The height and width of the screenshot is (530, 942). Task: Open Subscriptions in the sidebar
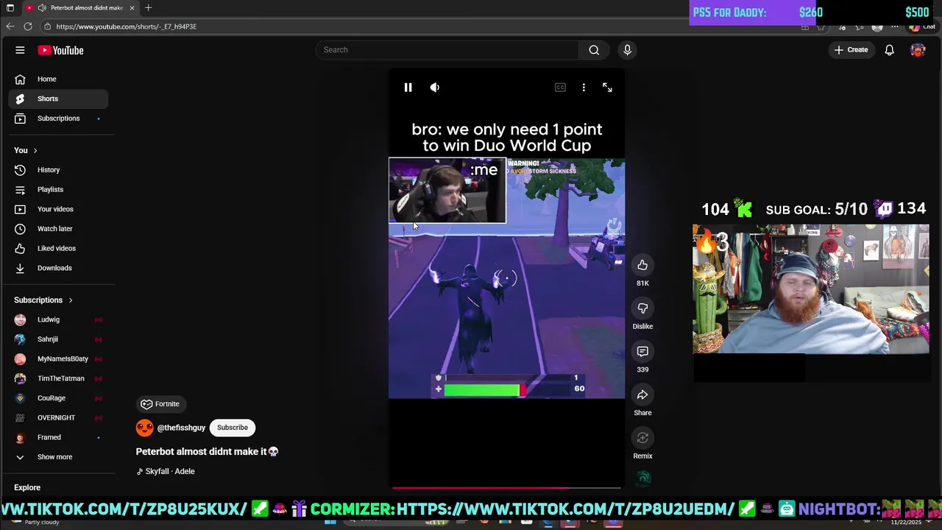coord(58,119)
